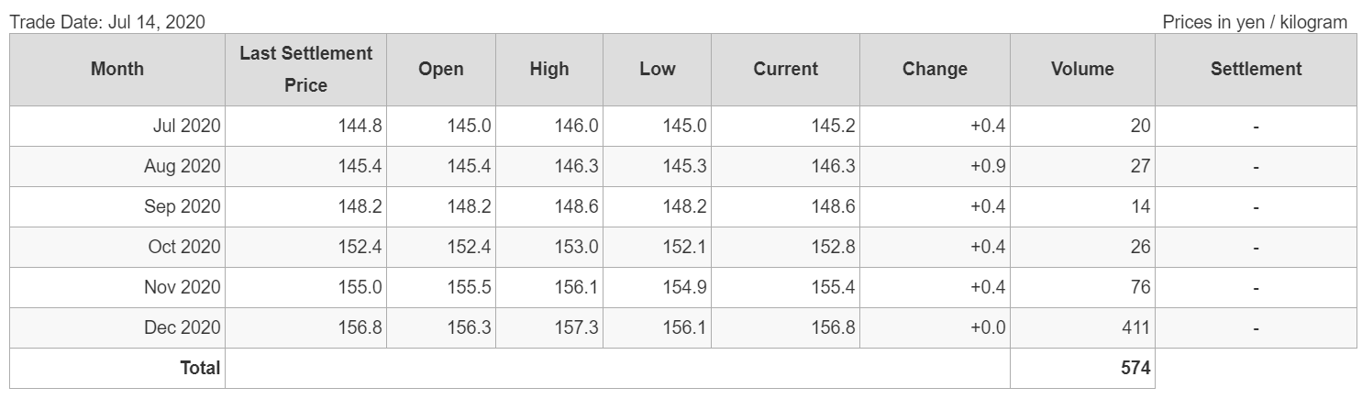Image resolution: width=1362 pixels, height=410 pixels.
Task: Click the Oct 2020 month cell
Action: tap(184, 248)
